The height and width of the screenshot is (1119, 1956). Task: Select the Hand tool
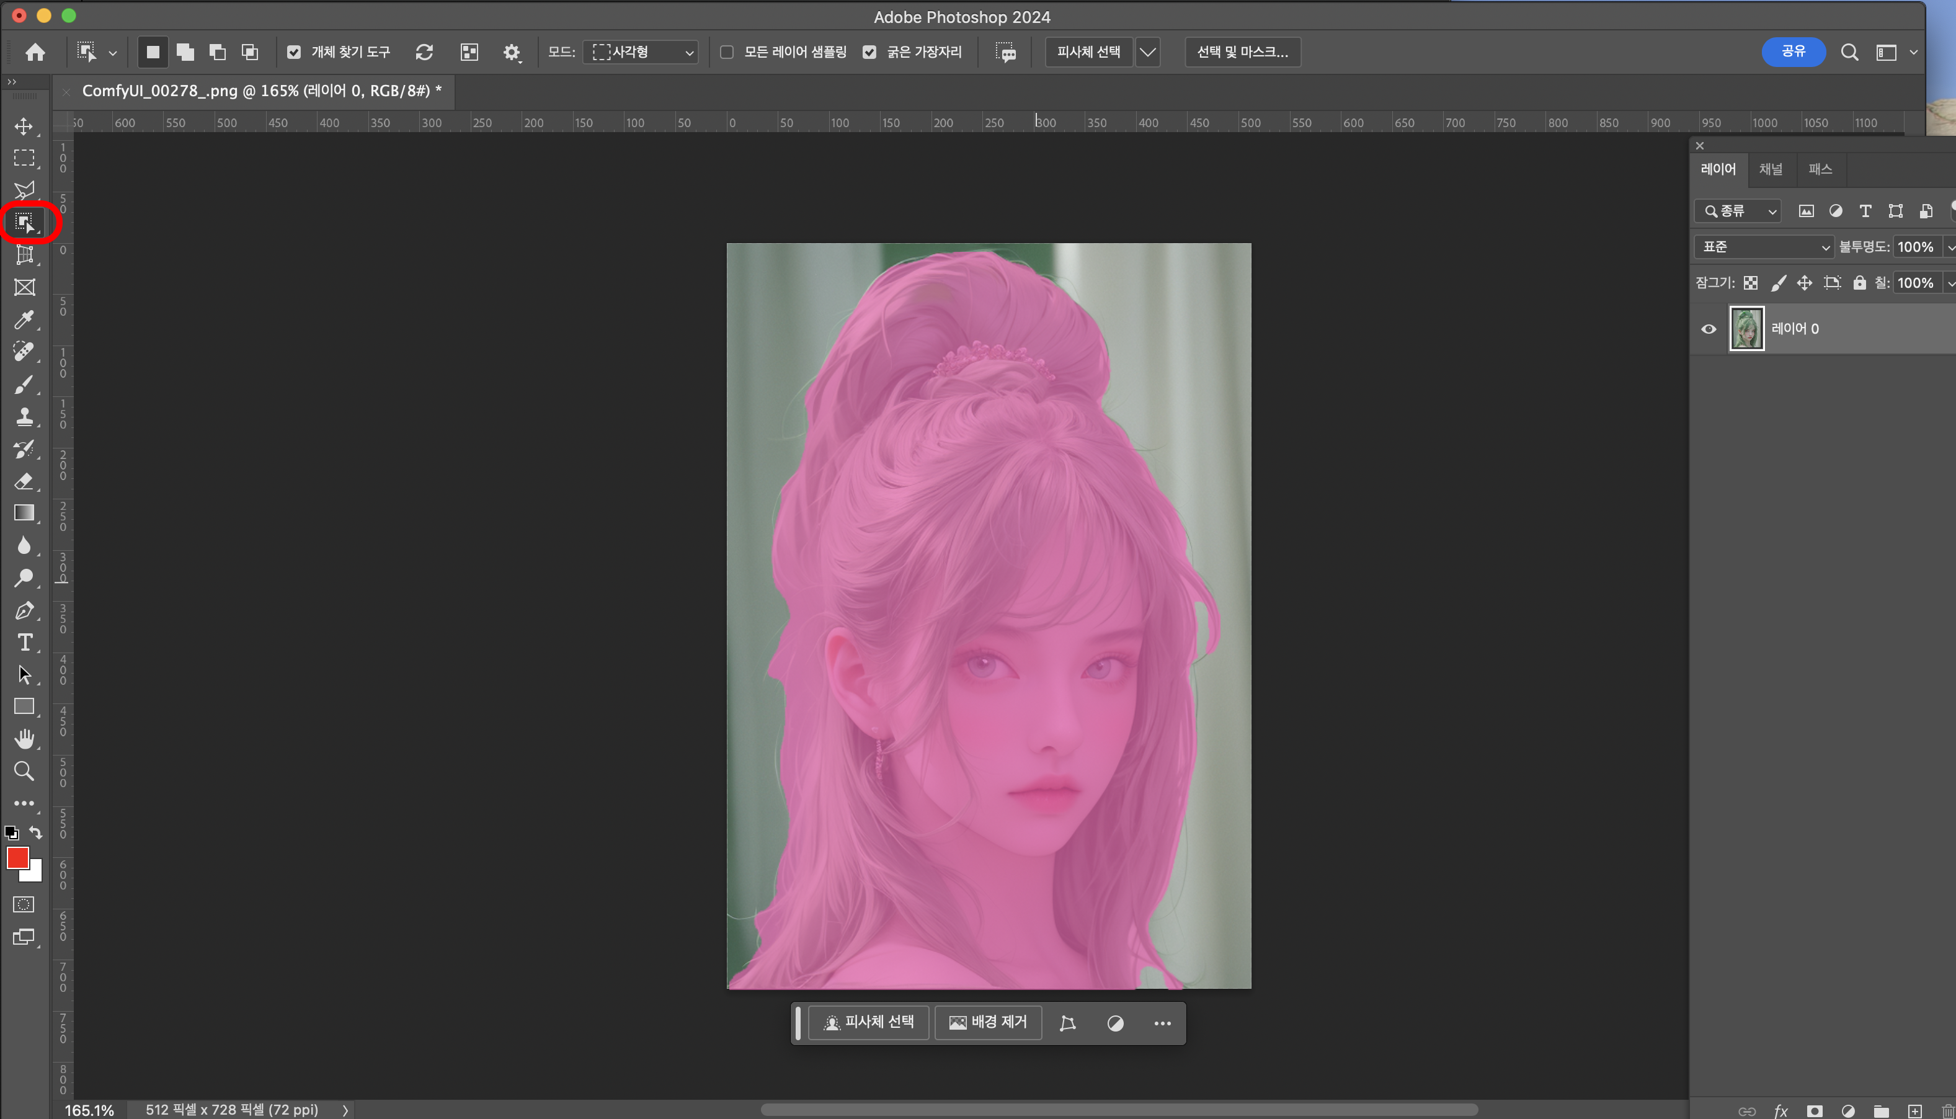[x=24, y=739]
